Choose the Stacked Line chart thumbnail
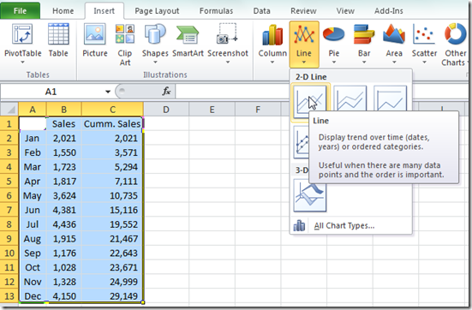472x310 pixels. click(x=350, y=98)
